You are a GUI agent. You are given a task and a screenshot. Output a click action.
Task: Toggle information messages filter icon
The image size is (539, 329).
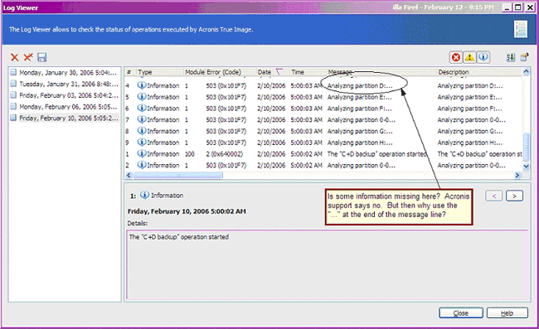tap(483, 57)
